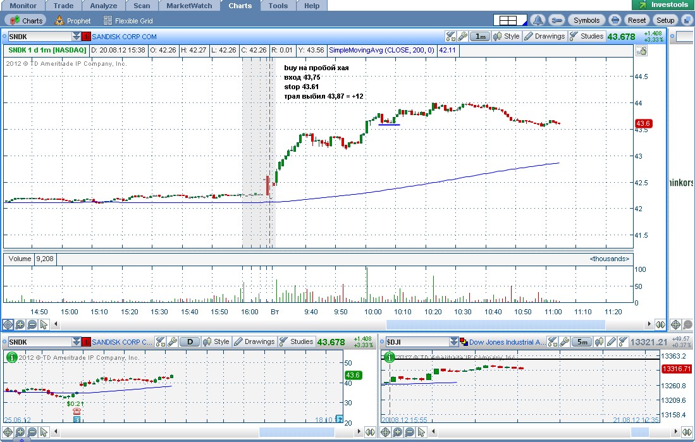Click the print icon
Screen dimensions: 695x442
pos(614,20)
